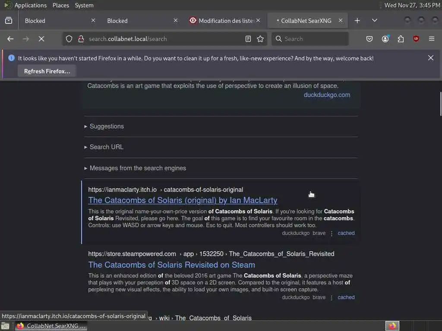Open the extensions puzzle icon
This screenshot has height=331, width=442.
tap(401, 39)
